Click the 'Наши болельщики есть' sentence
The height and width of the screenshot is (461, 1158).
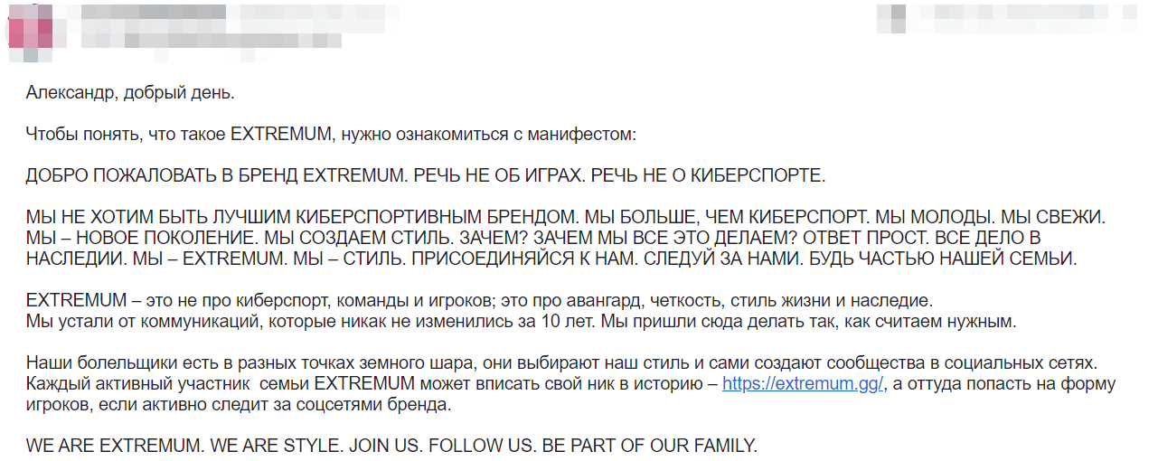pyautogui.click(x=561, y=363)
